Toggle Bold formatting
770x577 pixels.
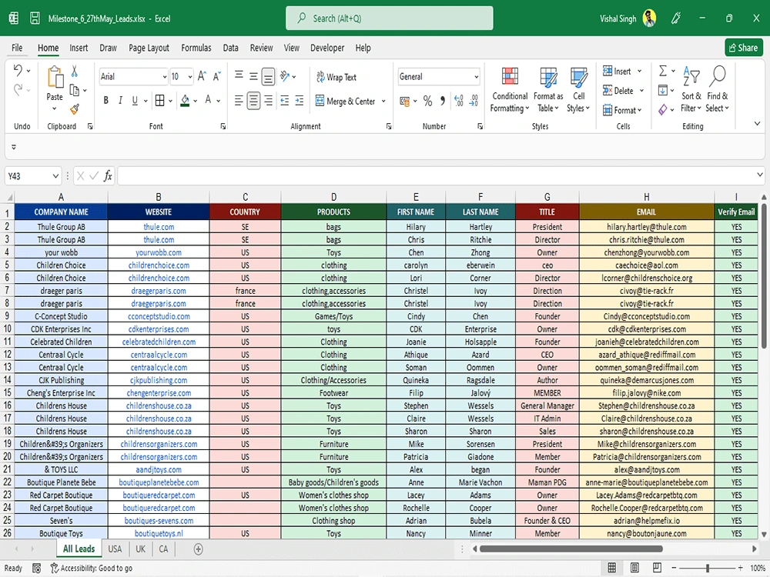click(x=105, y=101)
